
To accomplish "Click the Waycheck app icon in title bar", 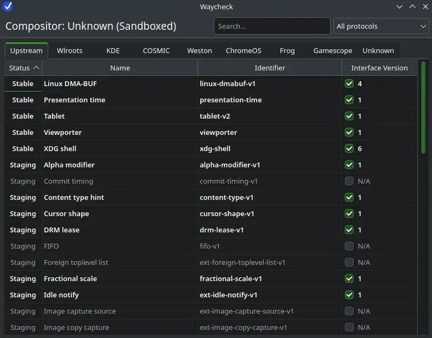I will point(8,6).
